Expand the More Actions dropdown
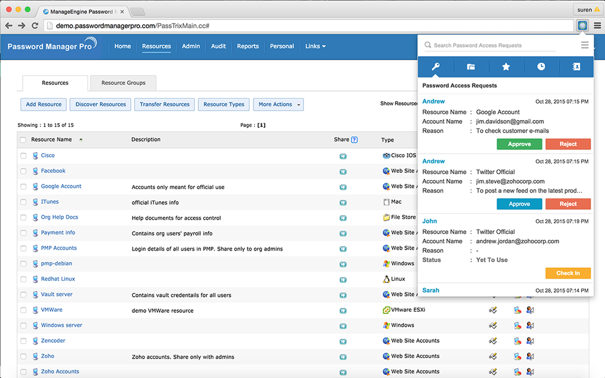This screenshot has width=605, height=378. [x=278, y=104]
